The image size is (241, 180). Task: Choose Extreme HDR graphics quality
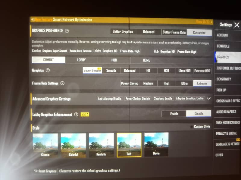click(x=202, y=71)
